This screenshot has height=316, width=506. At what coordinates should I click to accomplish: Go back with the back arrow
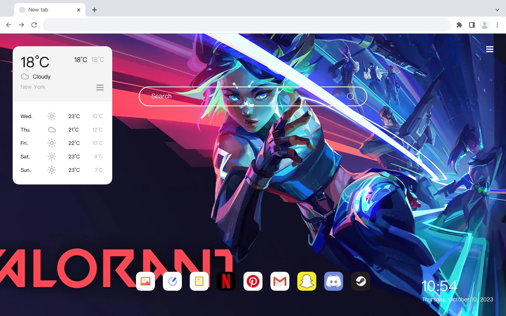[9, 25]
